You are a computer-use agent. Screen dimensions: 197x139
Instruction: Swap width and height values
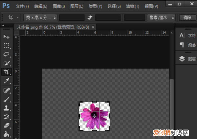90,17
